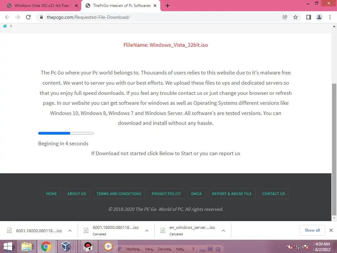The image size is (337, 253).
Task: Go to HOME footer link
Action: [x=52, y=194]
